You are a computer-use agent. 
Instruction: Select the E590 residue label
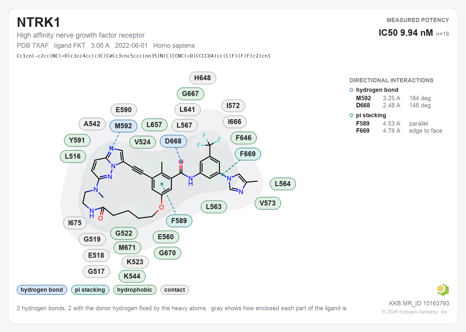[124, 110]
